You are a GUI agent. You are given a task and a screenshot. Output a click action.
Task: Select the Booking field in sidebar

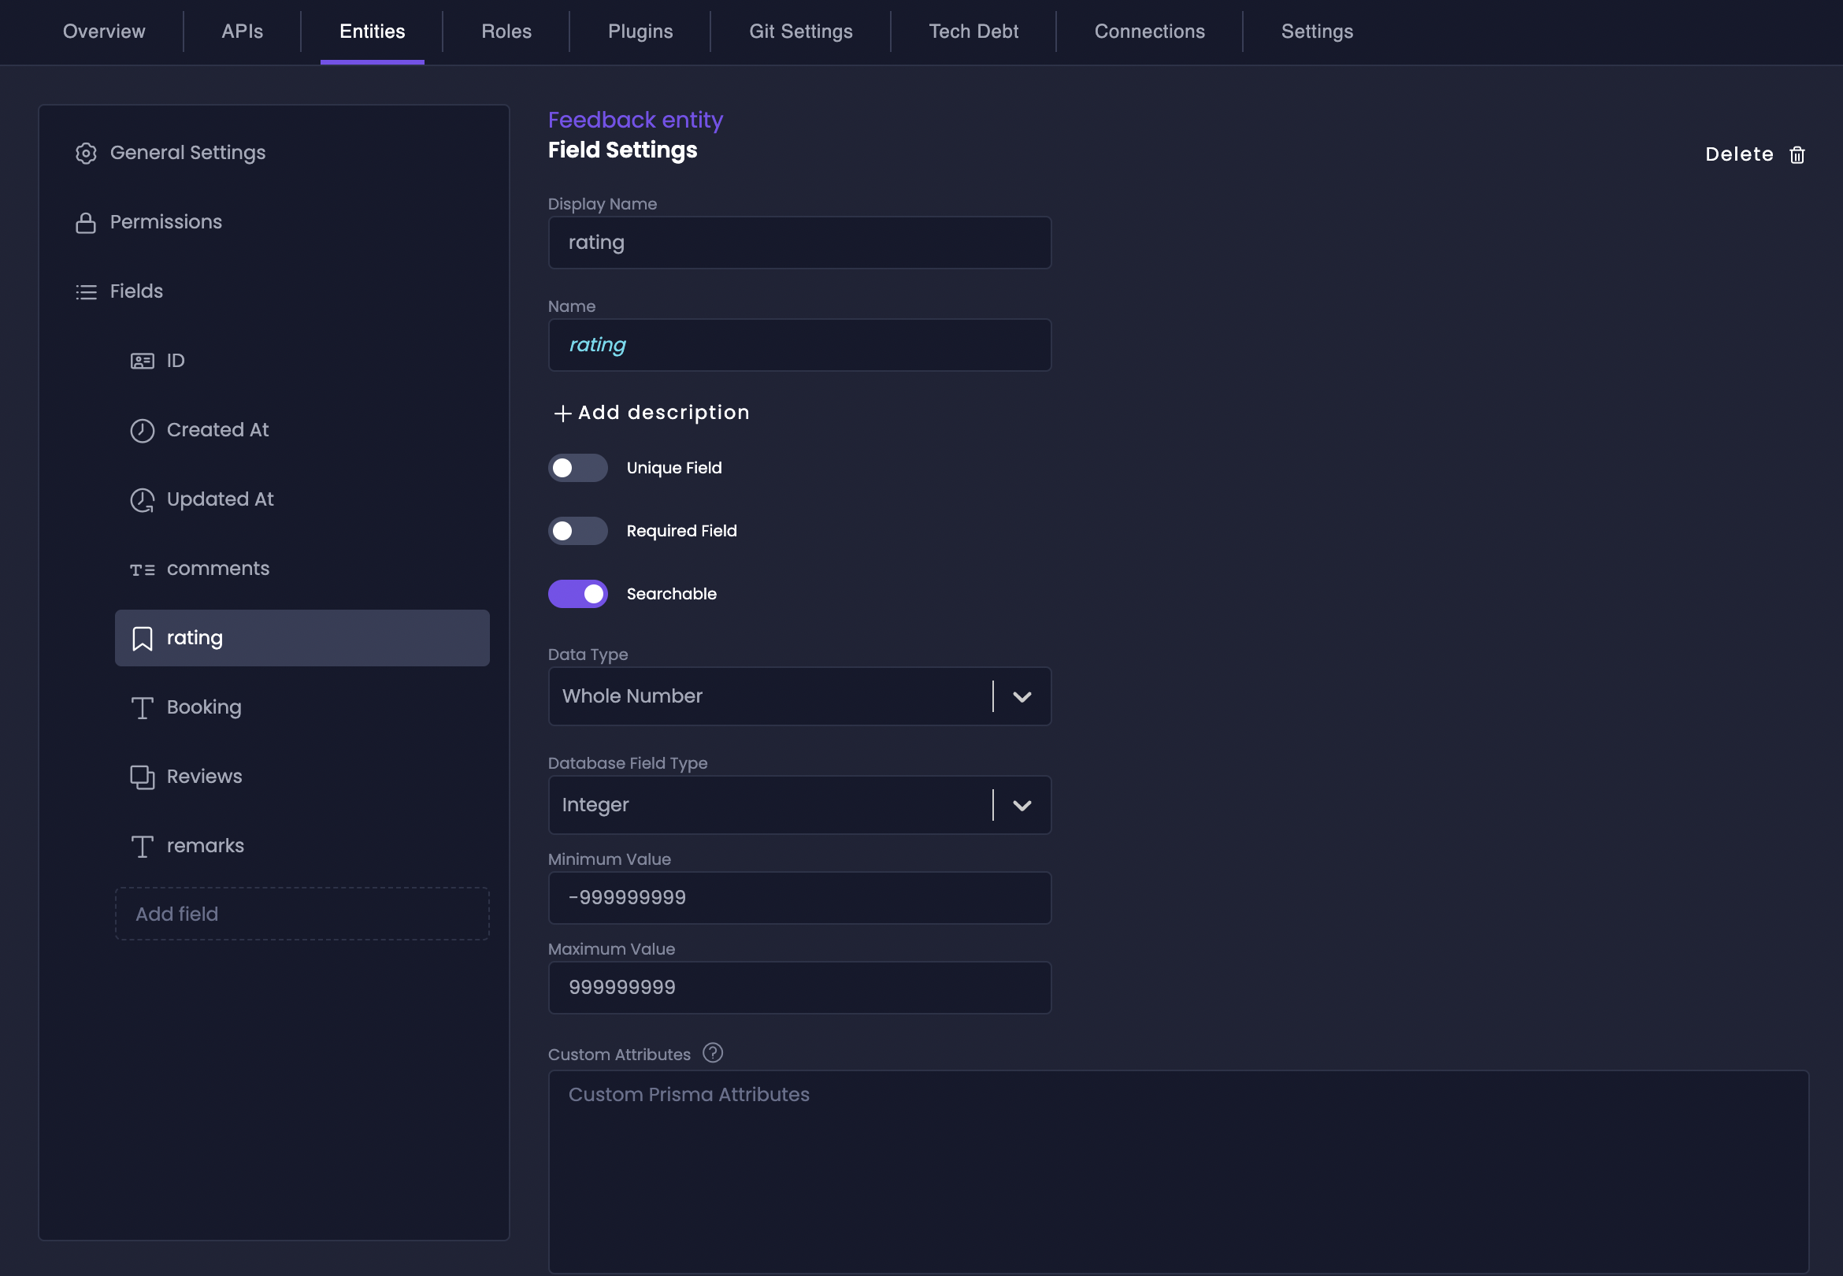tap(204, 707)
